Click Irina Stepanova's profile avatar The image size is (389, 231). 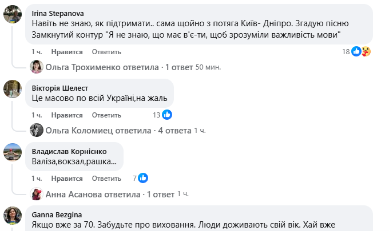point(13,14)
